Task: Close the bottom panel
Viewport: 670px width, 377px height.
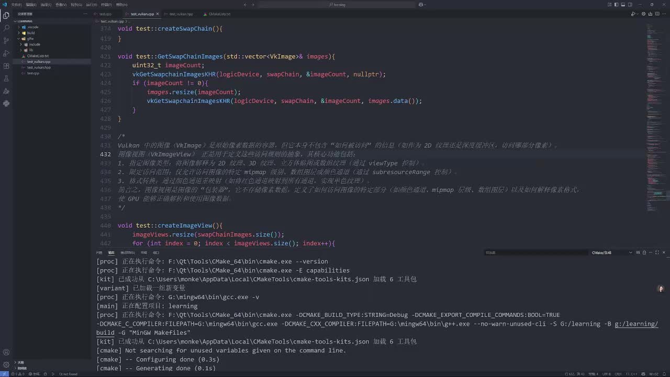Action: coord(664,253)
